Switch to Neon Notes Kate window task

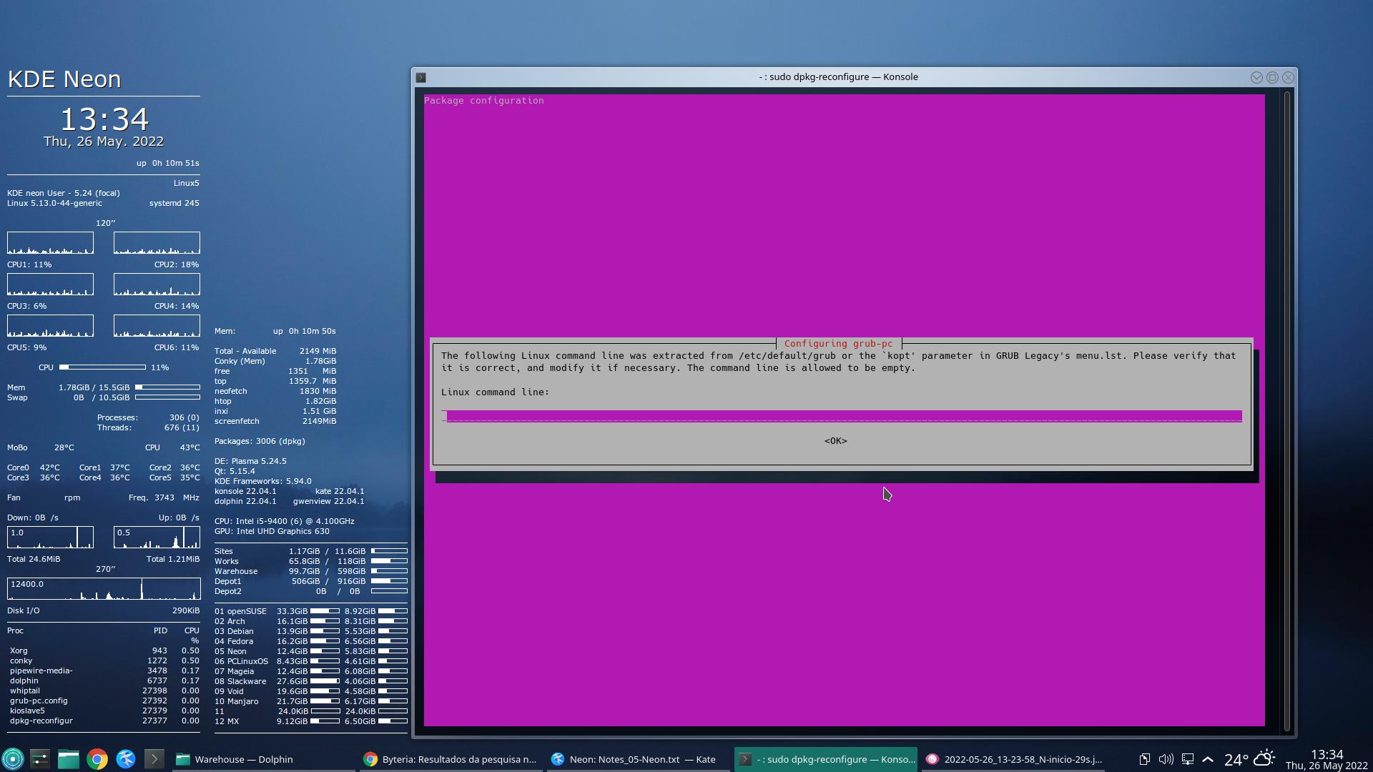tap(638, 759)
